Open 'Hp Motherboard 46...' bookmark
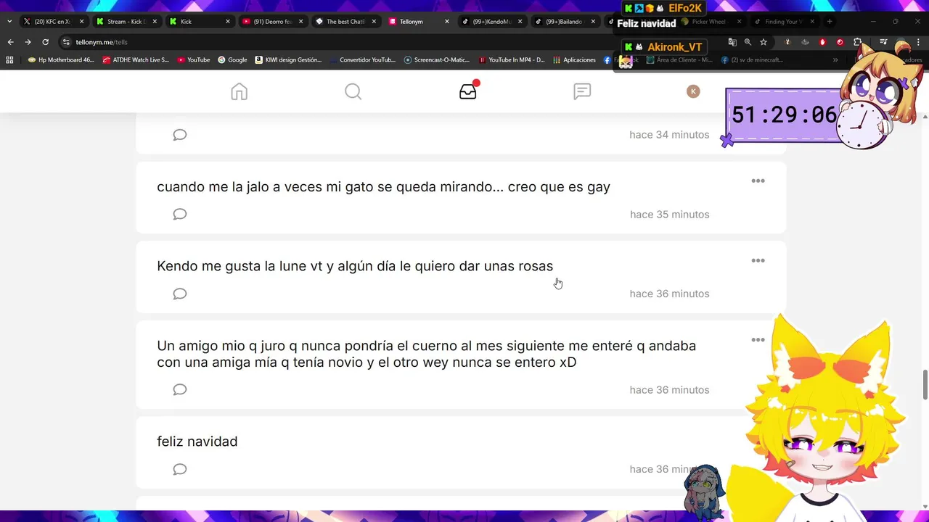The width and height of the screenshot is (929, 522). coord(61,60)
